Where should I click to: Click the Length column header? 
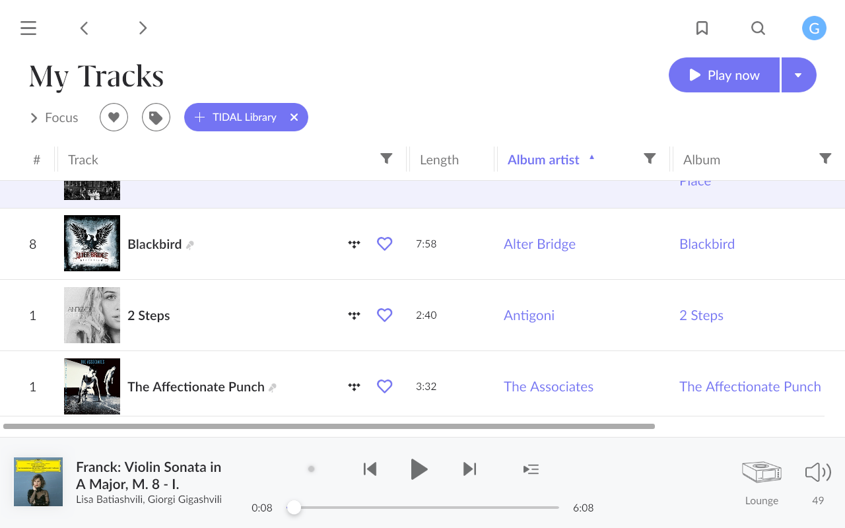(x=439, y=160)
